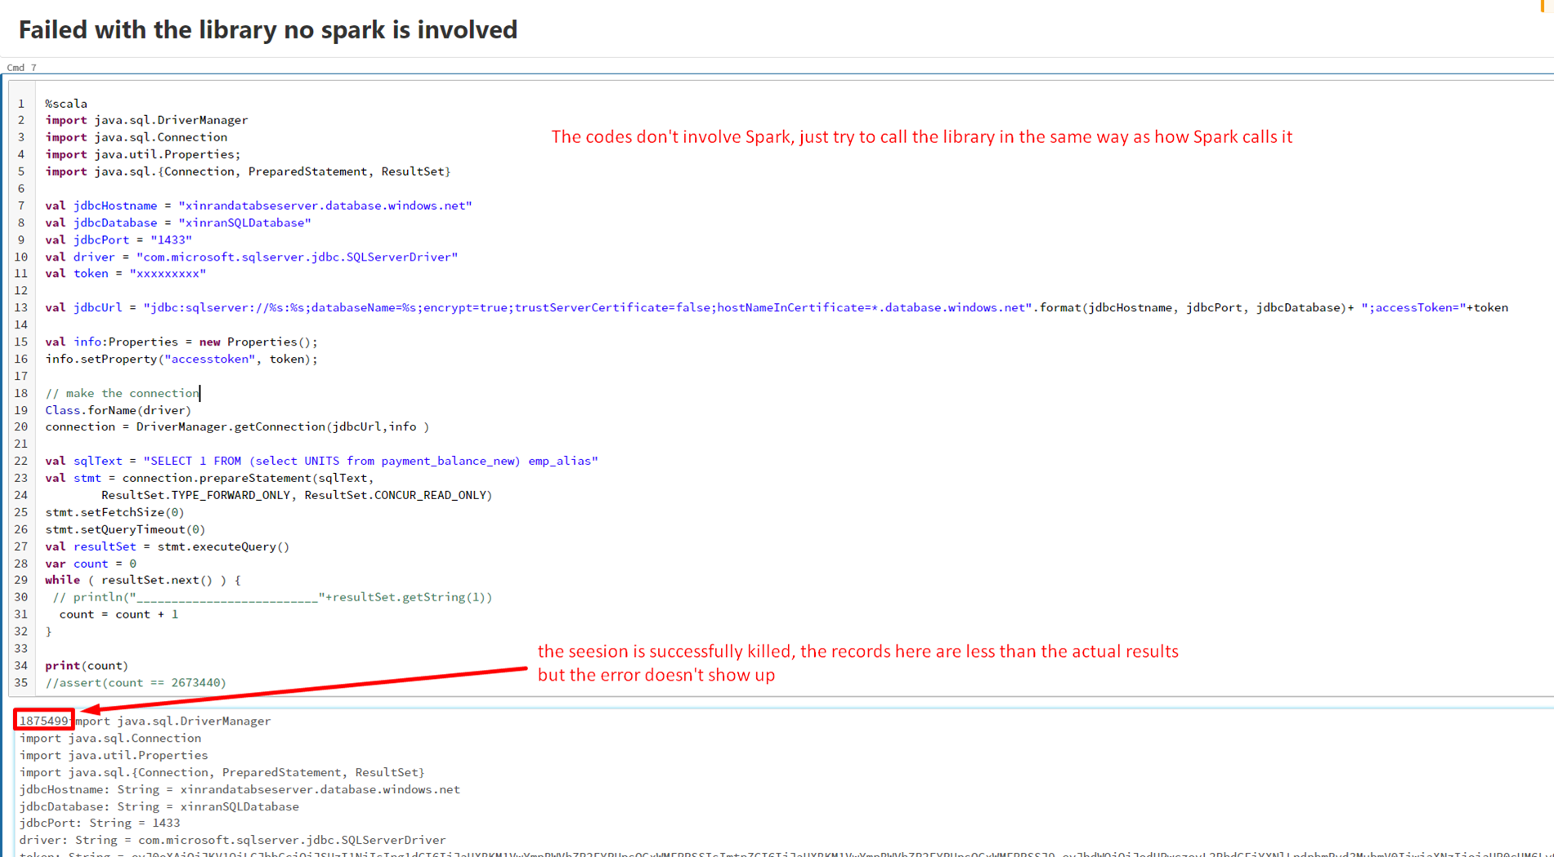
Task: Click the print(count) statement on line 34
Action: pyautogui.click(x=86, y=665)
